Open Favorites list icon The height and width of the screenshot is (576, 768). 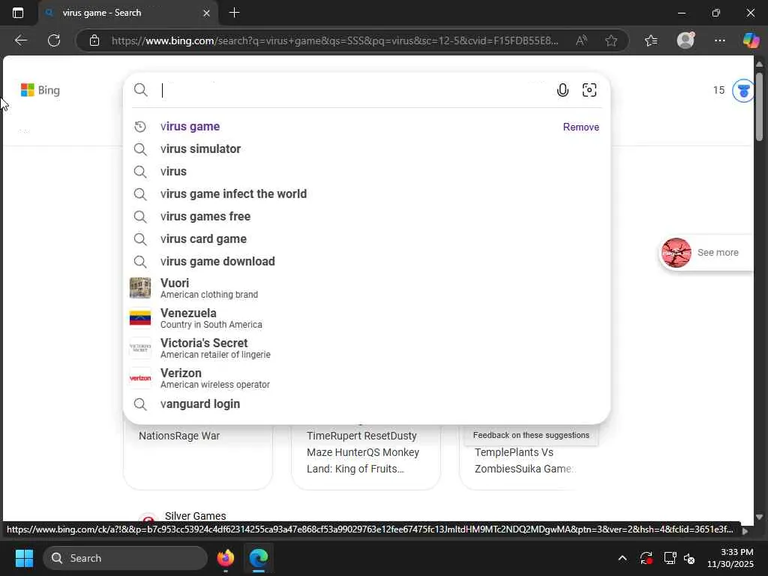pyautogui.click(x=651, y=40)
